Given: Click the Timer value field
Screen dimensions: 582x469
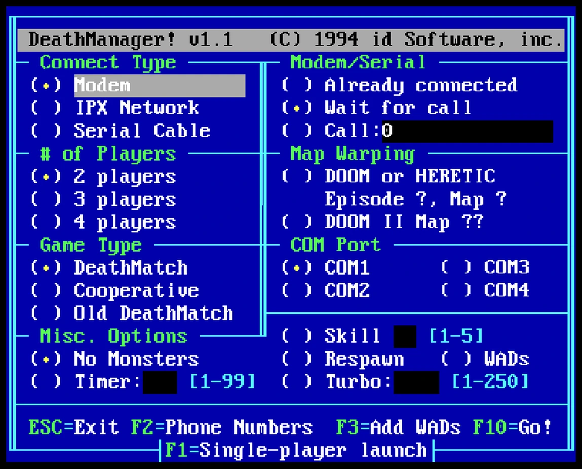Looking at the screenshot, I should click(x=160, y=382).
